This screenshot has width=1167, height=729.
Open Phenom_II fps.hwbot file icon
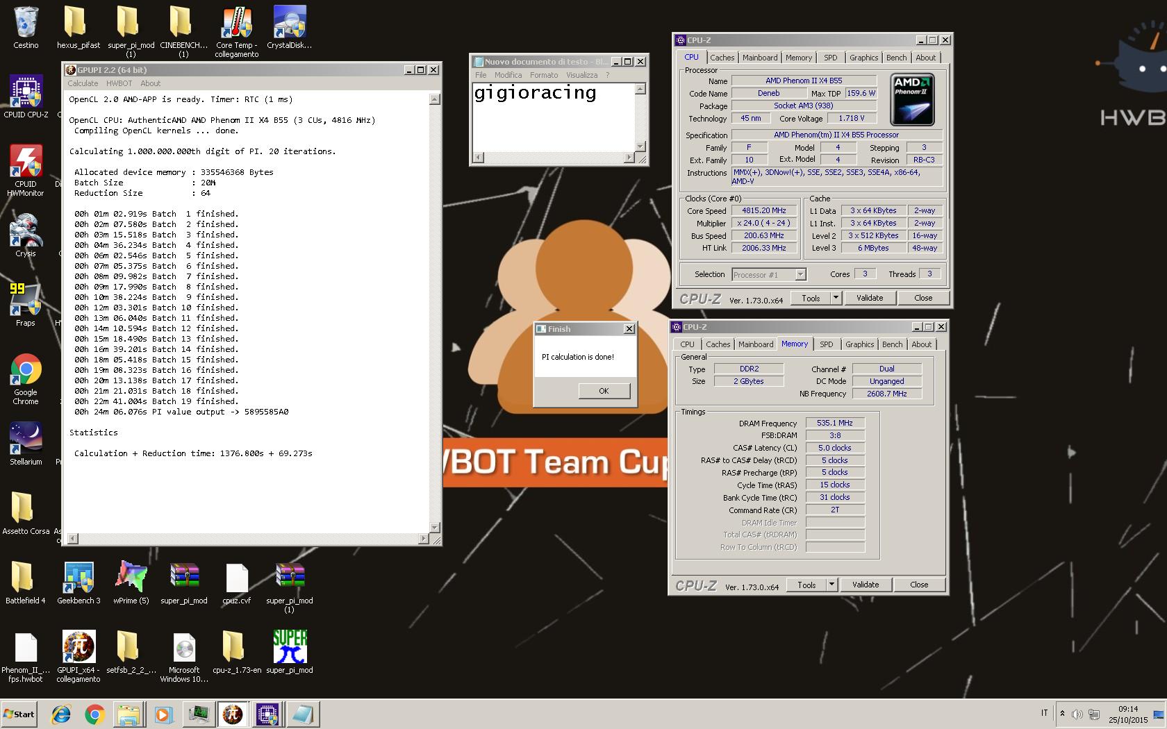(26, 657)
